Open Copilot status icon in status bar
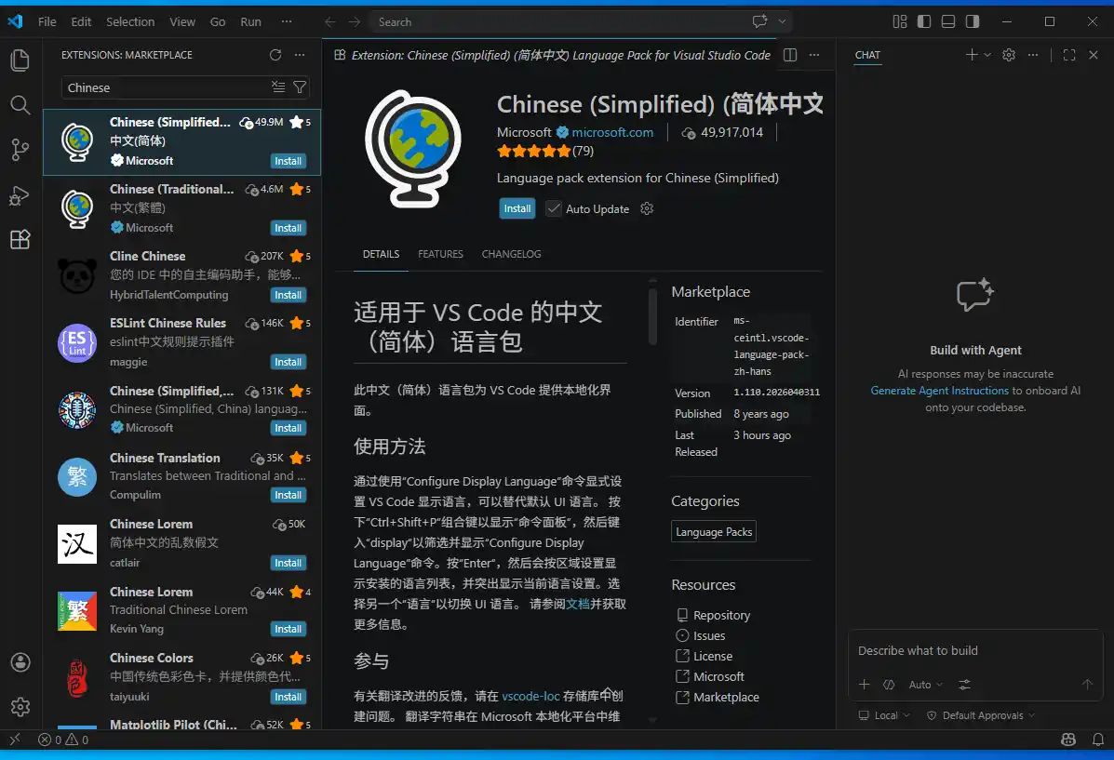 tap(1067, 740)
